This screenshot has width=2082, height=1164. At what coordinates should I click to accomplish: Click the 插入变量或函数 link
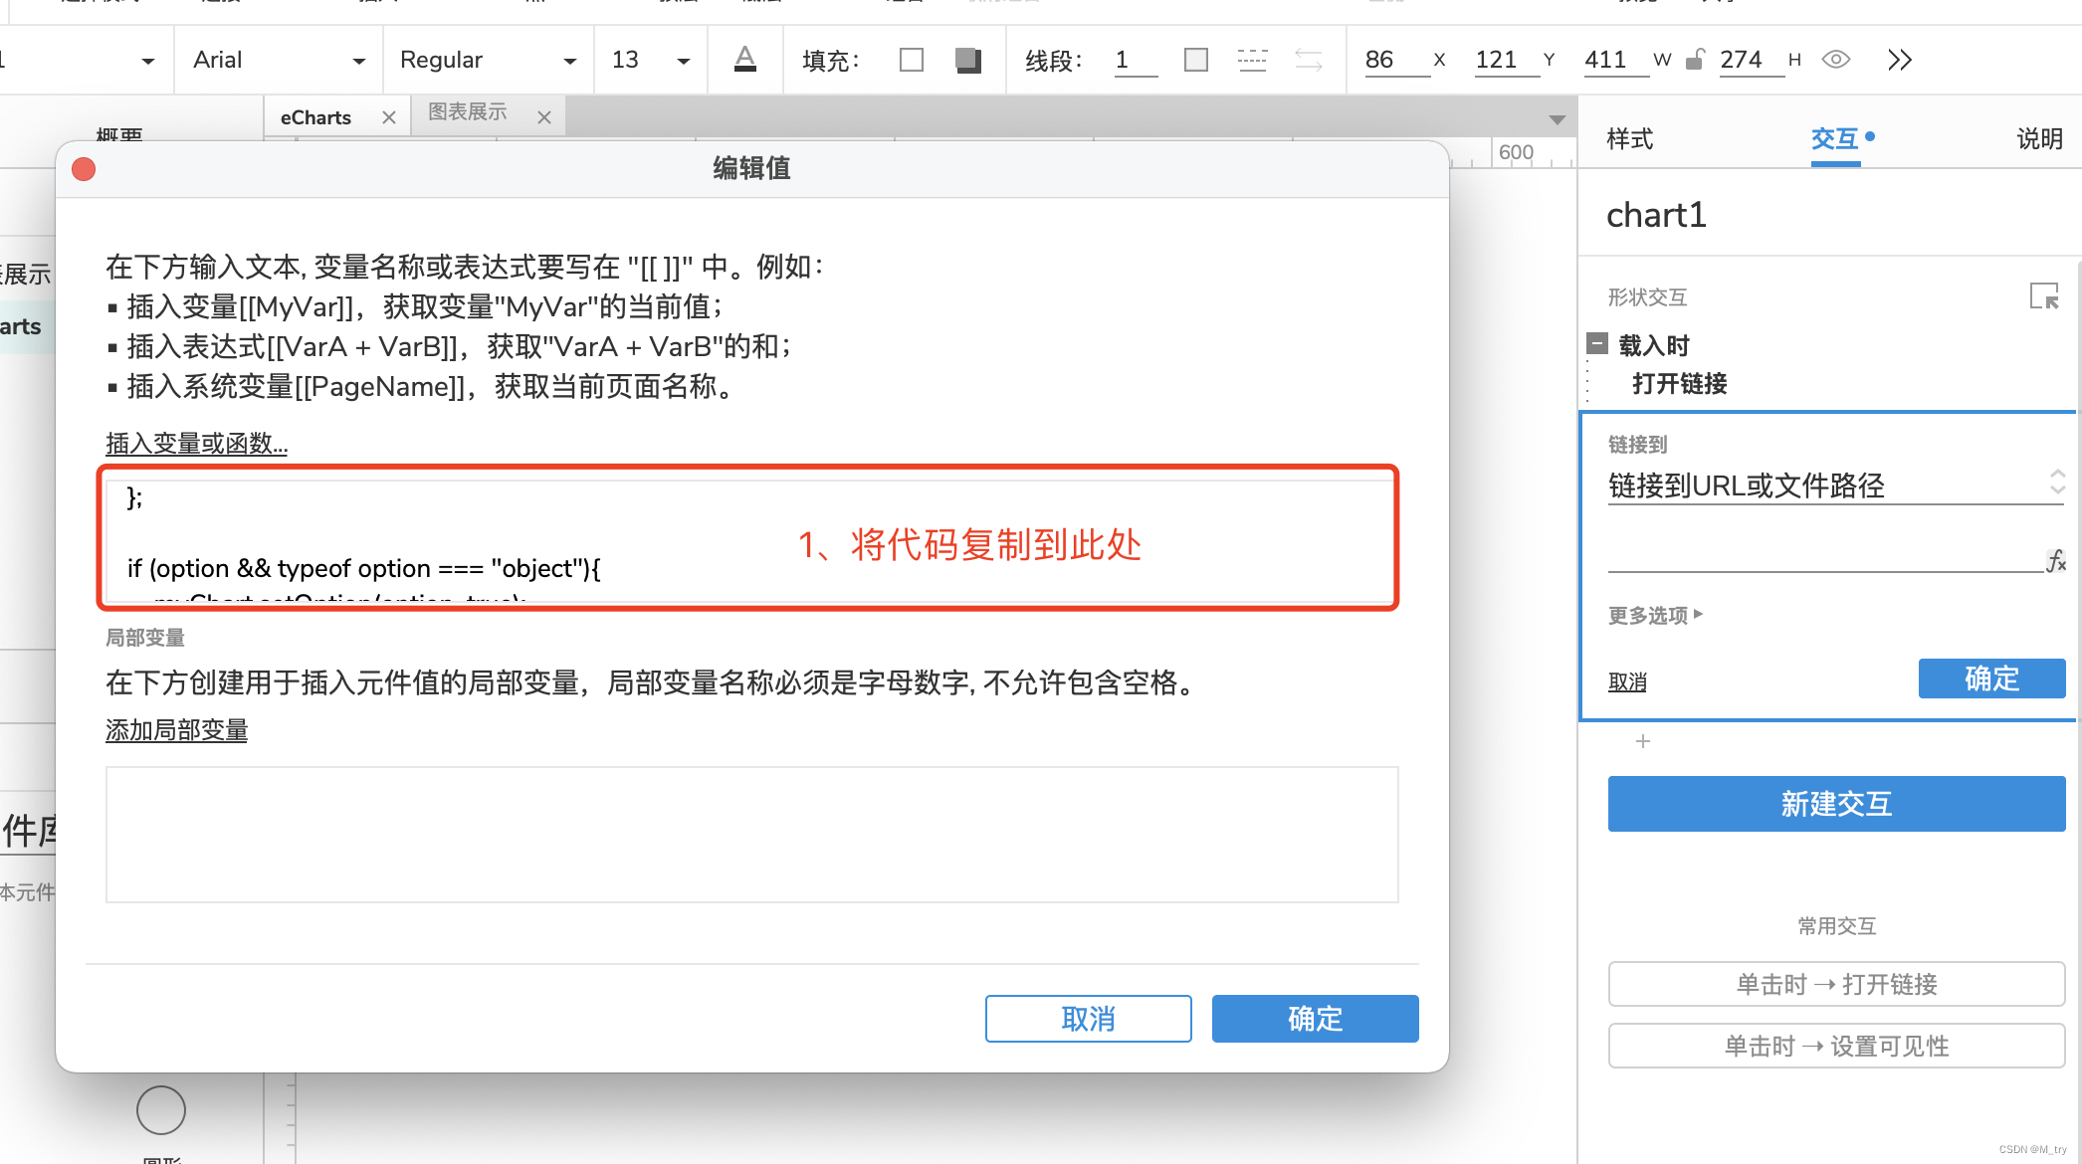[197, 444]
